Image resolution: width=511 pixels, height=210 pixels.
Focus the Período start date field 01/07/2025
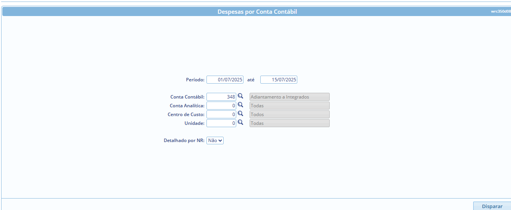[225, 80]
